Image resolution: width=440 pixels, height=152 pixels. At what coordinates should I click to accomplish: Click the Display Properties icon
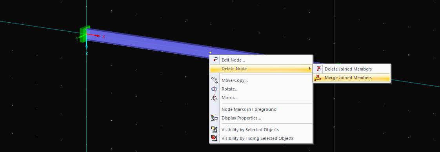coord(215,118)
